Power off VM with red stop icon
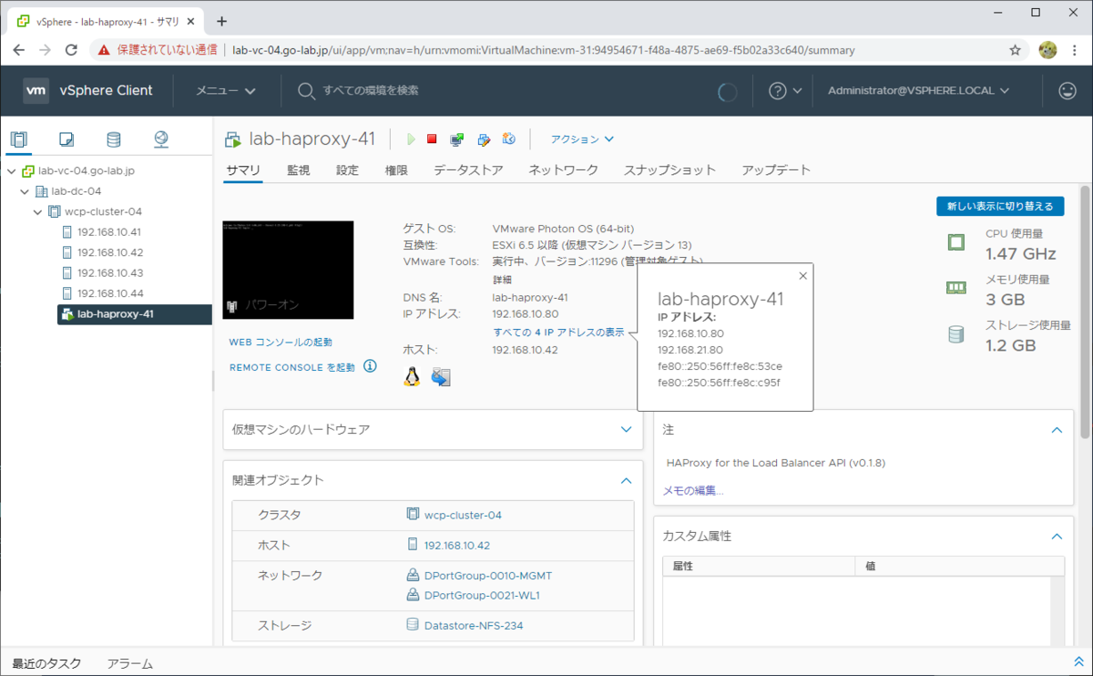 click(x=432, y=139)
